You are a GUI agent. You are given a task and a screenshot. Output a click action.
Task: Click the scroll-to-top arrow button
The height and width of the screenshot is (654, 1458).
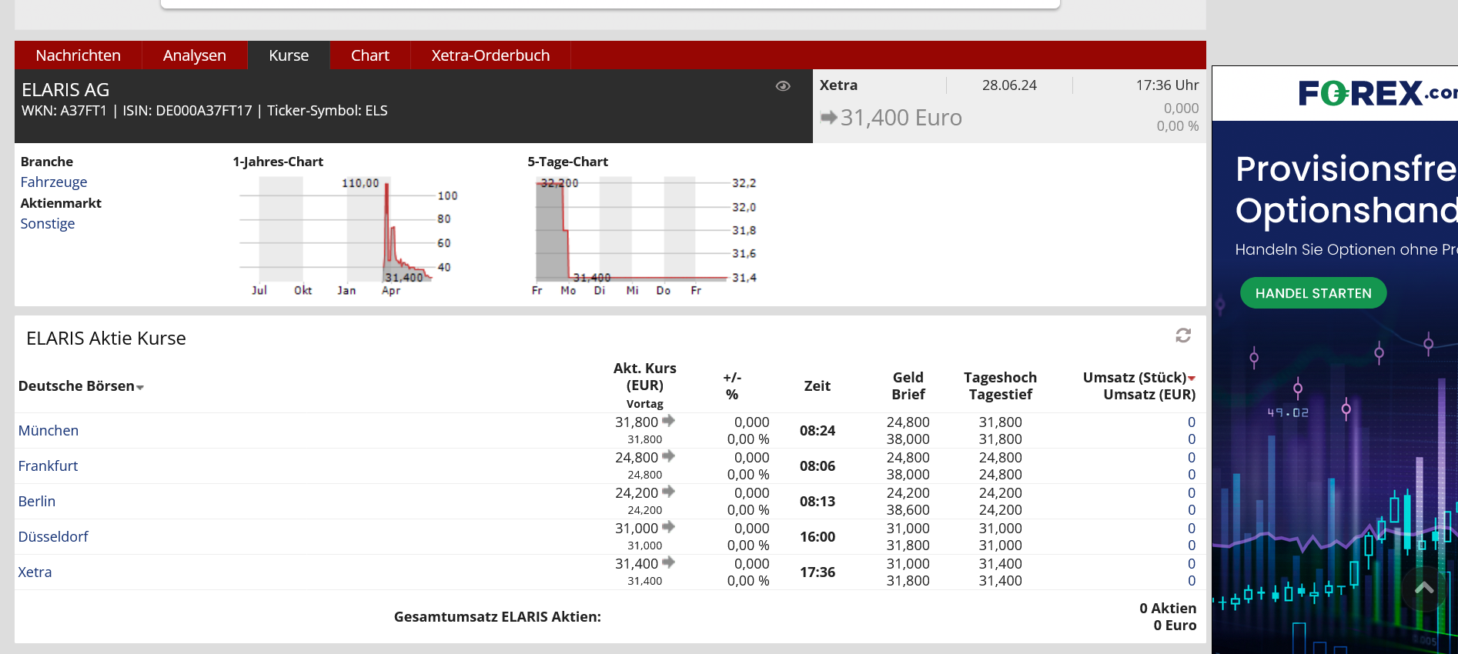click(x=1423, y=589)
